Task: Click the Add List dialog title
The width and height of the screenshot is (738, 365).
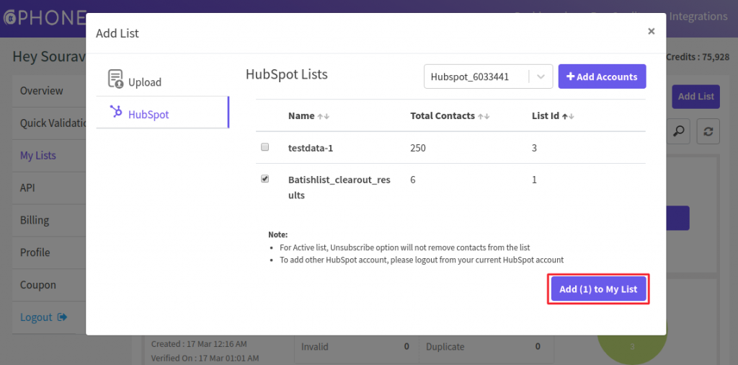Action: pyautogui.click(x=117, y=33)
